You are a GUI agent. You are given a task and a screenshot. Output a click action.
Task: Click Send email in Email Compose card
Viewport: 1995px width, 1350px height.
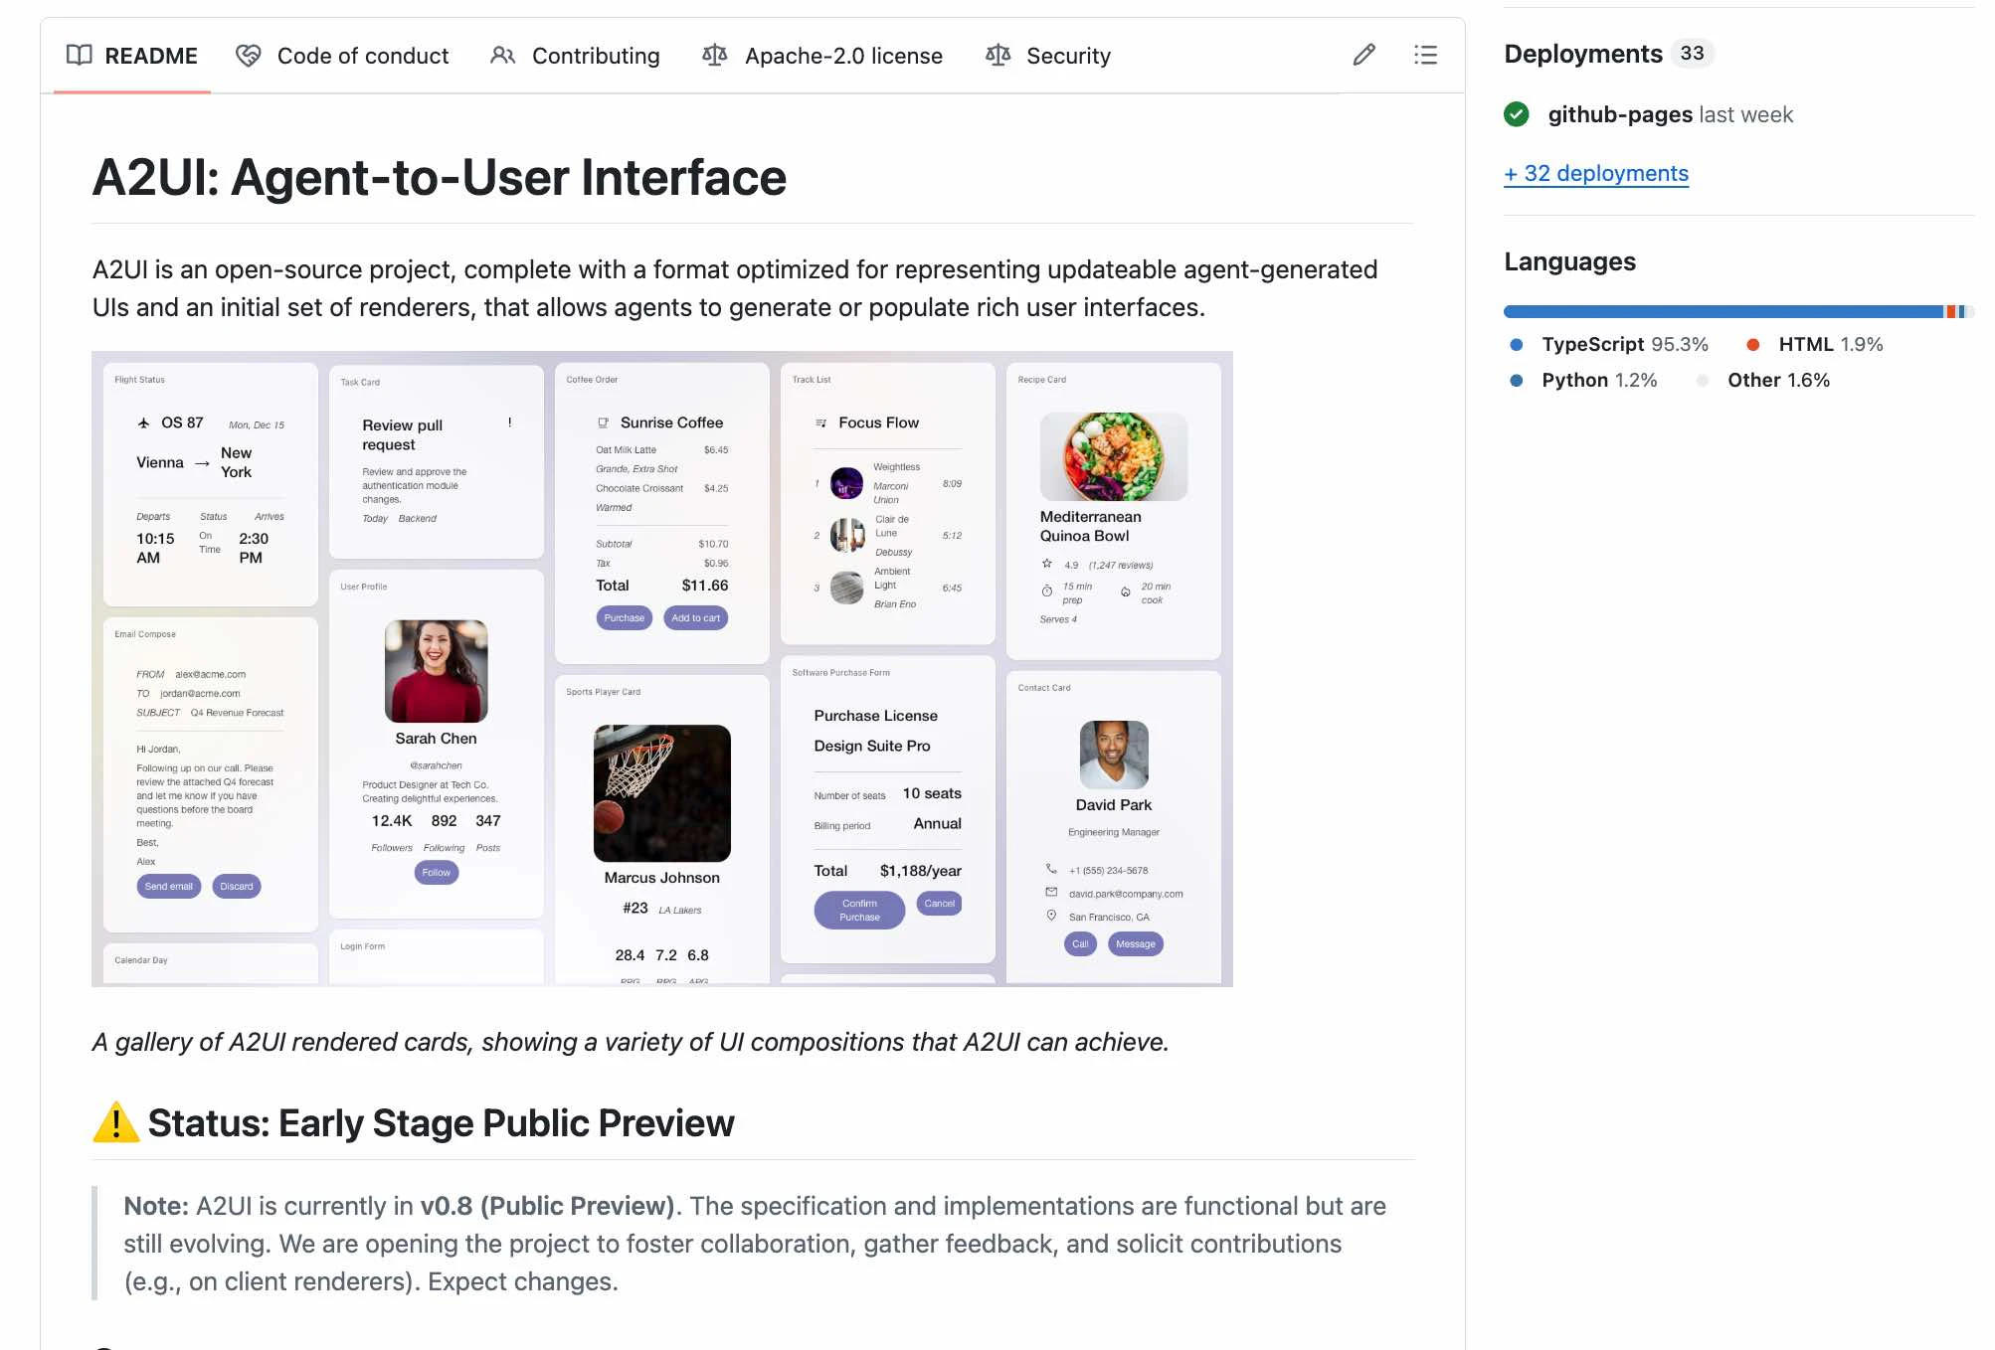coord(169,887)
